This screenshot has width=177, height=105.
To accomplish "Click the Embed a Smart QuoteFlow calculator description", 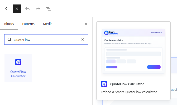I will 129,92.
